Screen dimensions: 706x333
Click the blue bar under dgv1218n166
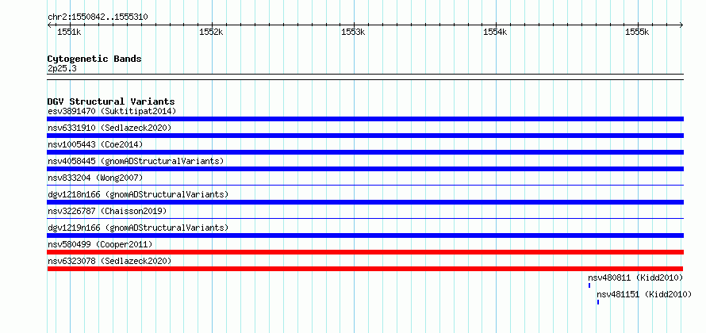coord(365,202)
